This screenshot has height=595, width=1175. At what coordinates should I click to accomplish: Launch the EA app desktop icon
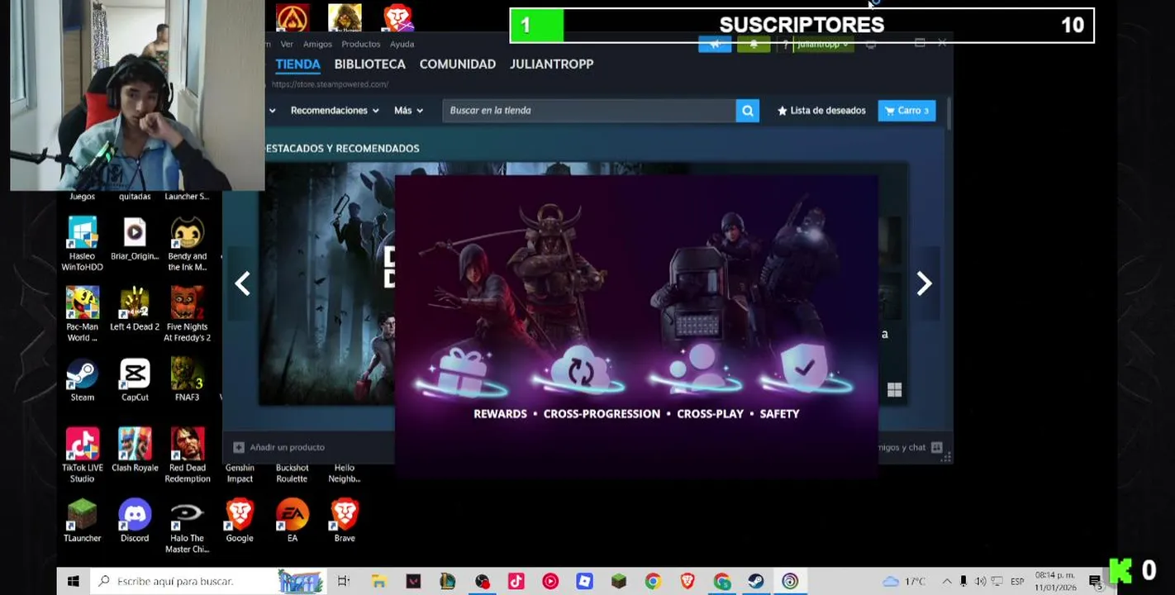[x=292, y=521]
